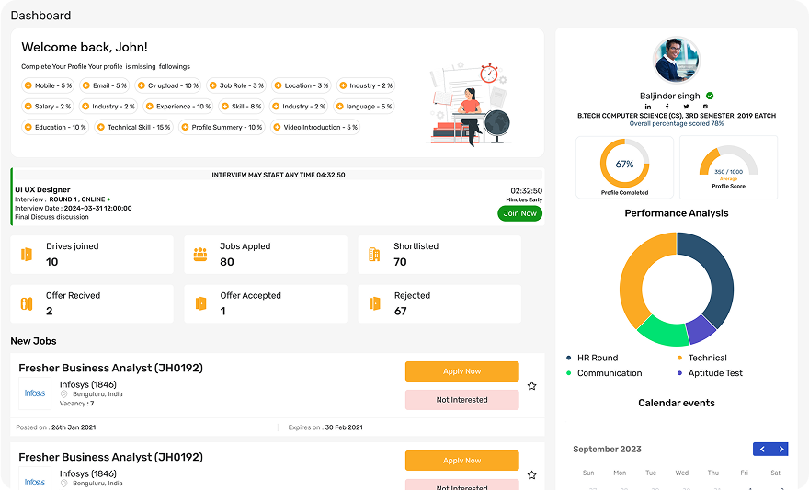
Task: Open the Video Introduction - 5 % chip
Action: pyautogui.click(x=314, y=127)
